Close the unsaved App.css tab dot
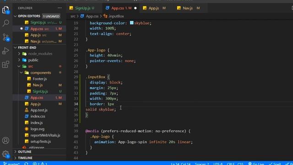293x165 pixels. [x=136, y=8]
